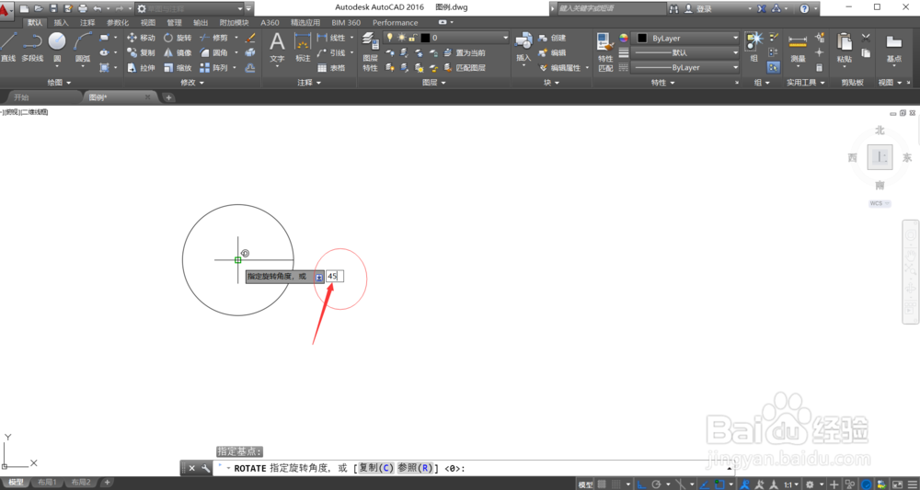Click the Erase tool icon in Modify panel
The height and width of the screenshot is (490, 920).
(250, 38)
